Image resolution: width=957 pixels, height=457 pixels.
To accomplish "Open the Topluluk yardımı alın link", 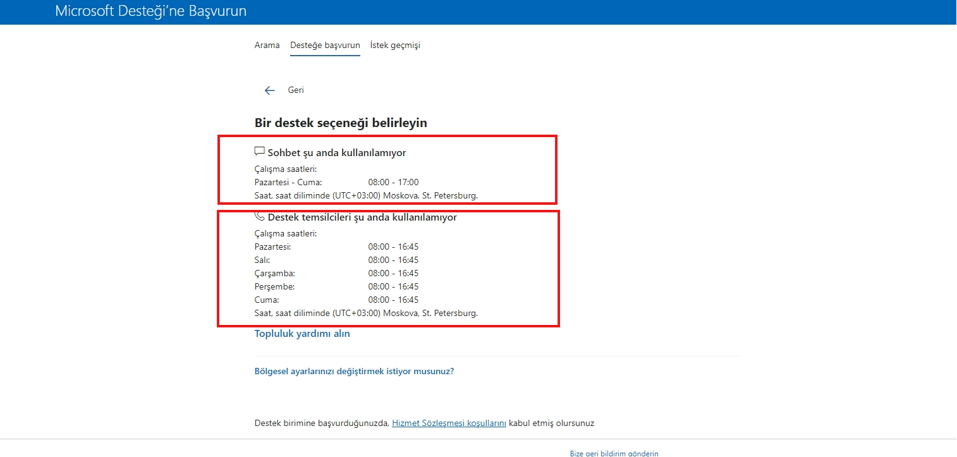I will [x=302, y=334].
